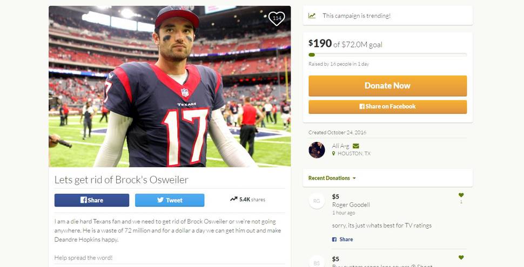Click the blue Facebook Share button under title

coord(92,200)
